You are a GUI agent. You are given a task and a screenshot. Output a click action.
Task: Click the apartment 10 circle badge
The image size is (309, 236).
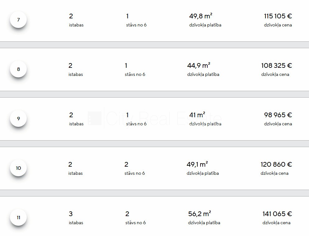click(18, 168)
